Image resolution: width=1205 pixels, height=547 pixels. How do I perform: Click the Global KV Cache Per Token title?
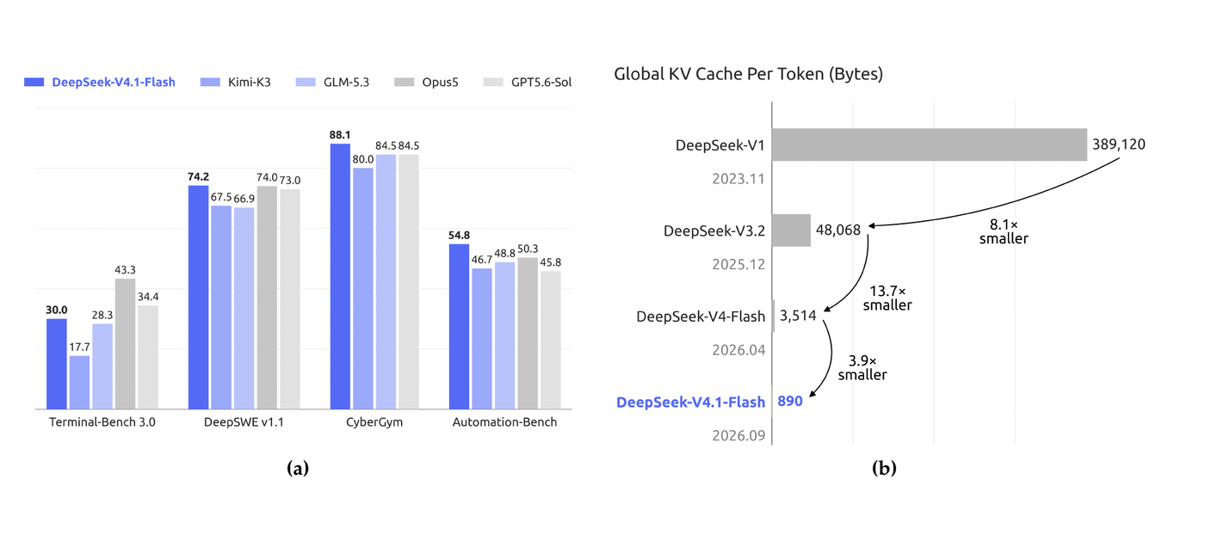pos(749,75)
